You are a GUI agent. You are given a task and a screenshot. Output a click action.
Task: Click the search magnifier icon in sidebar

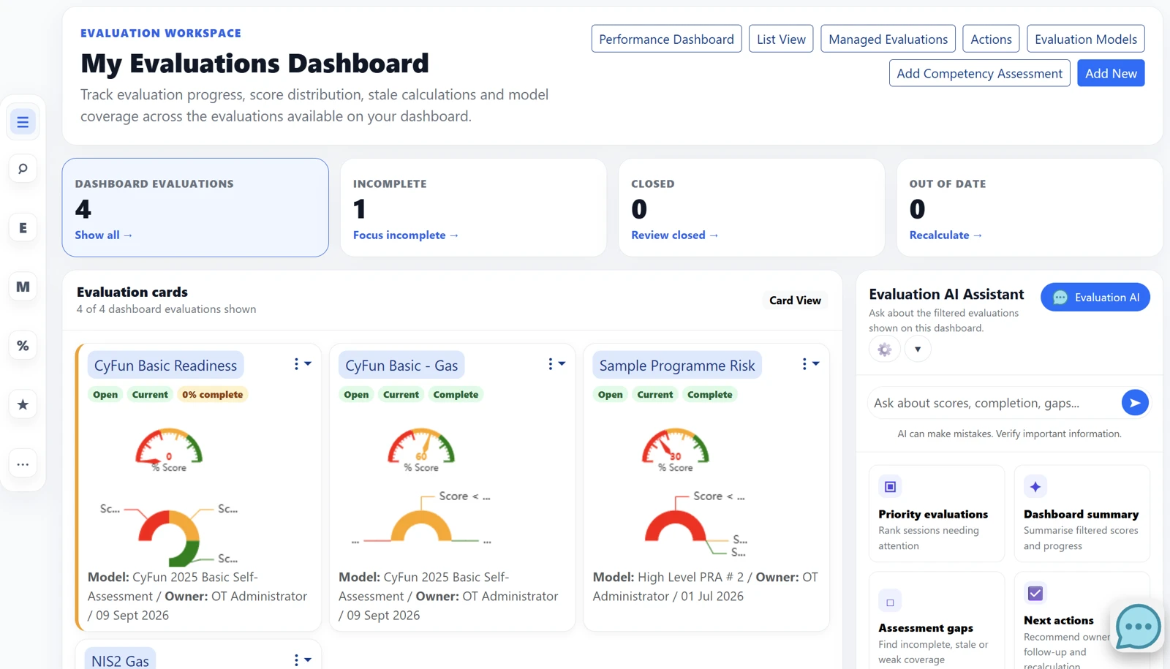23,169
